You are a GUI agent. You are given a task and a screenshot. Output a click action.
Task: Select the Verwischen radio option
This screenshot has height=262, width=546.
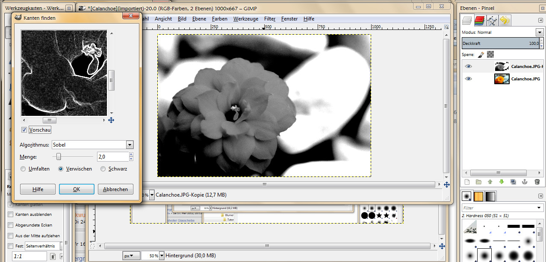tap(61, 169)
